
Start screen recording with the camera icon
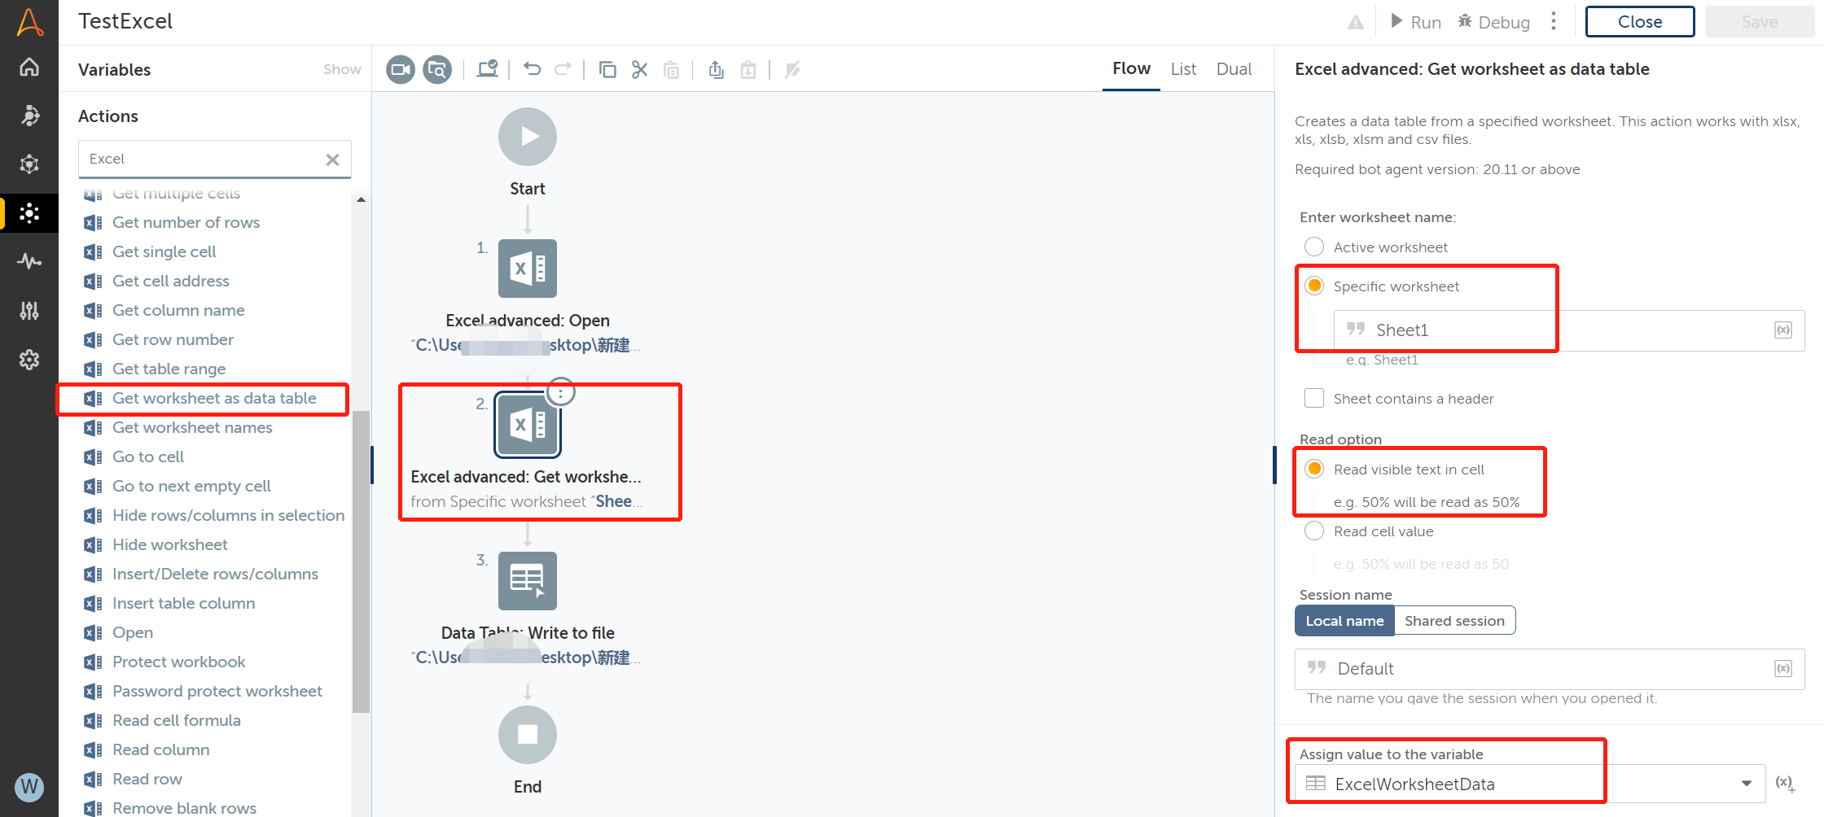coord(400,69)
